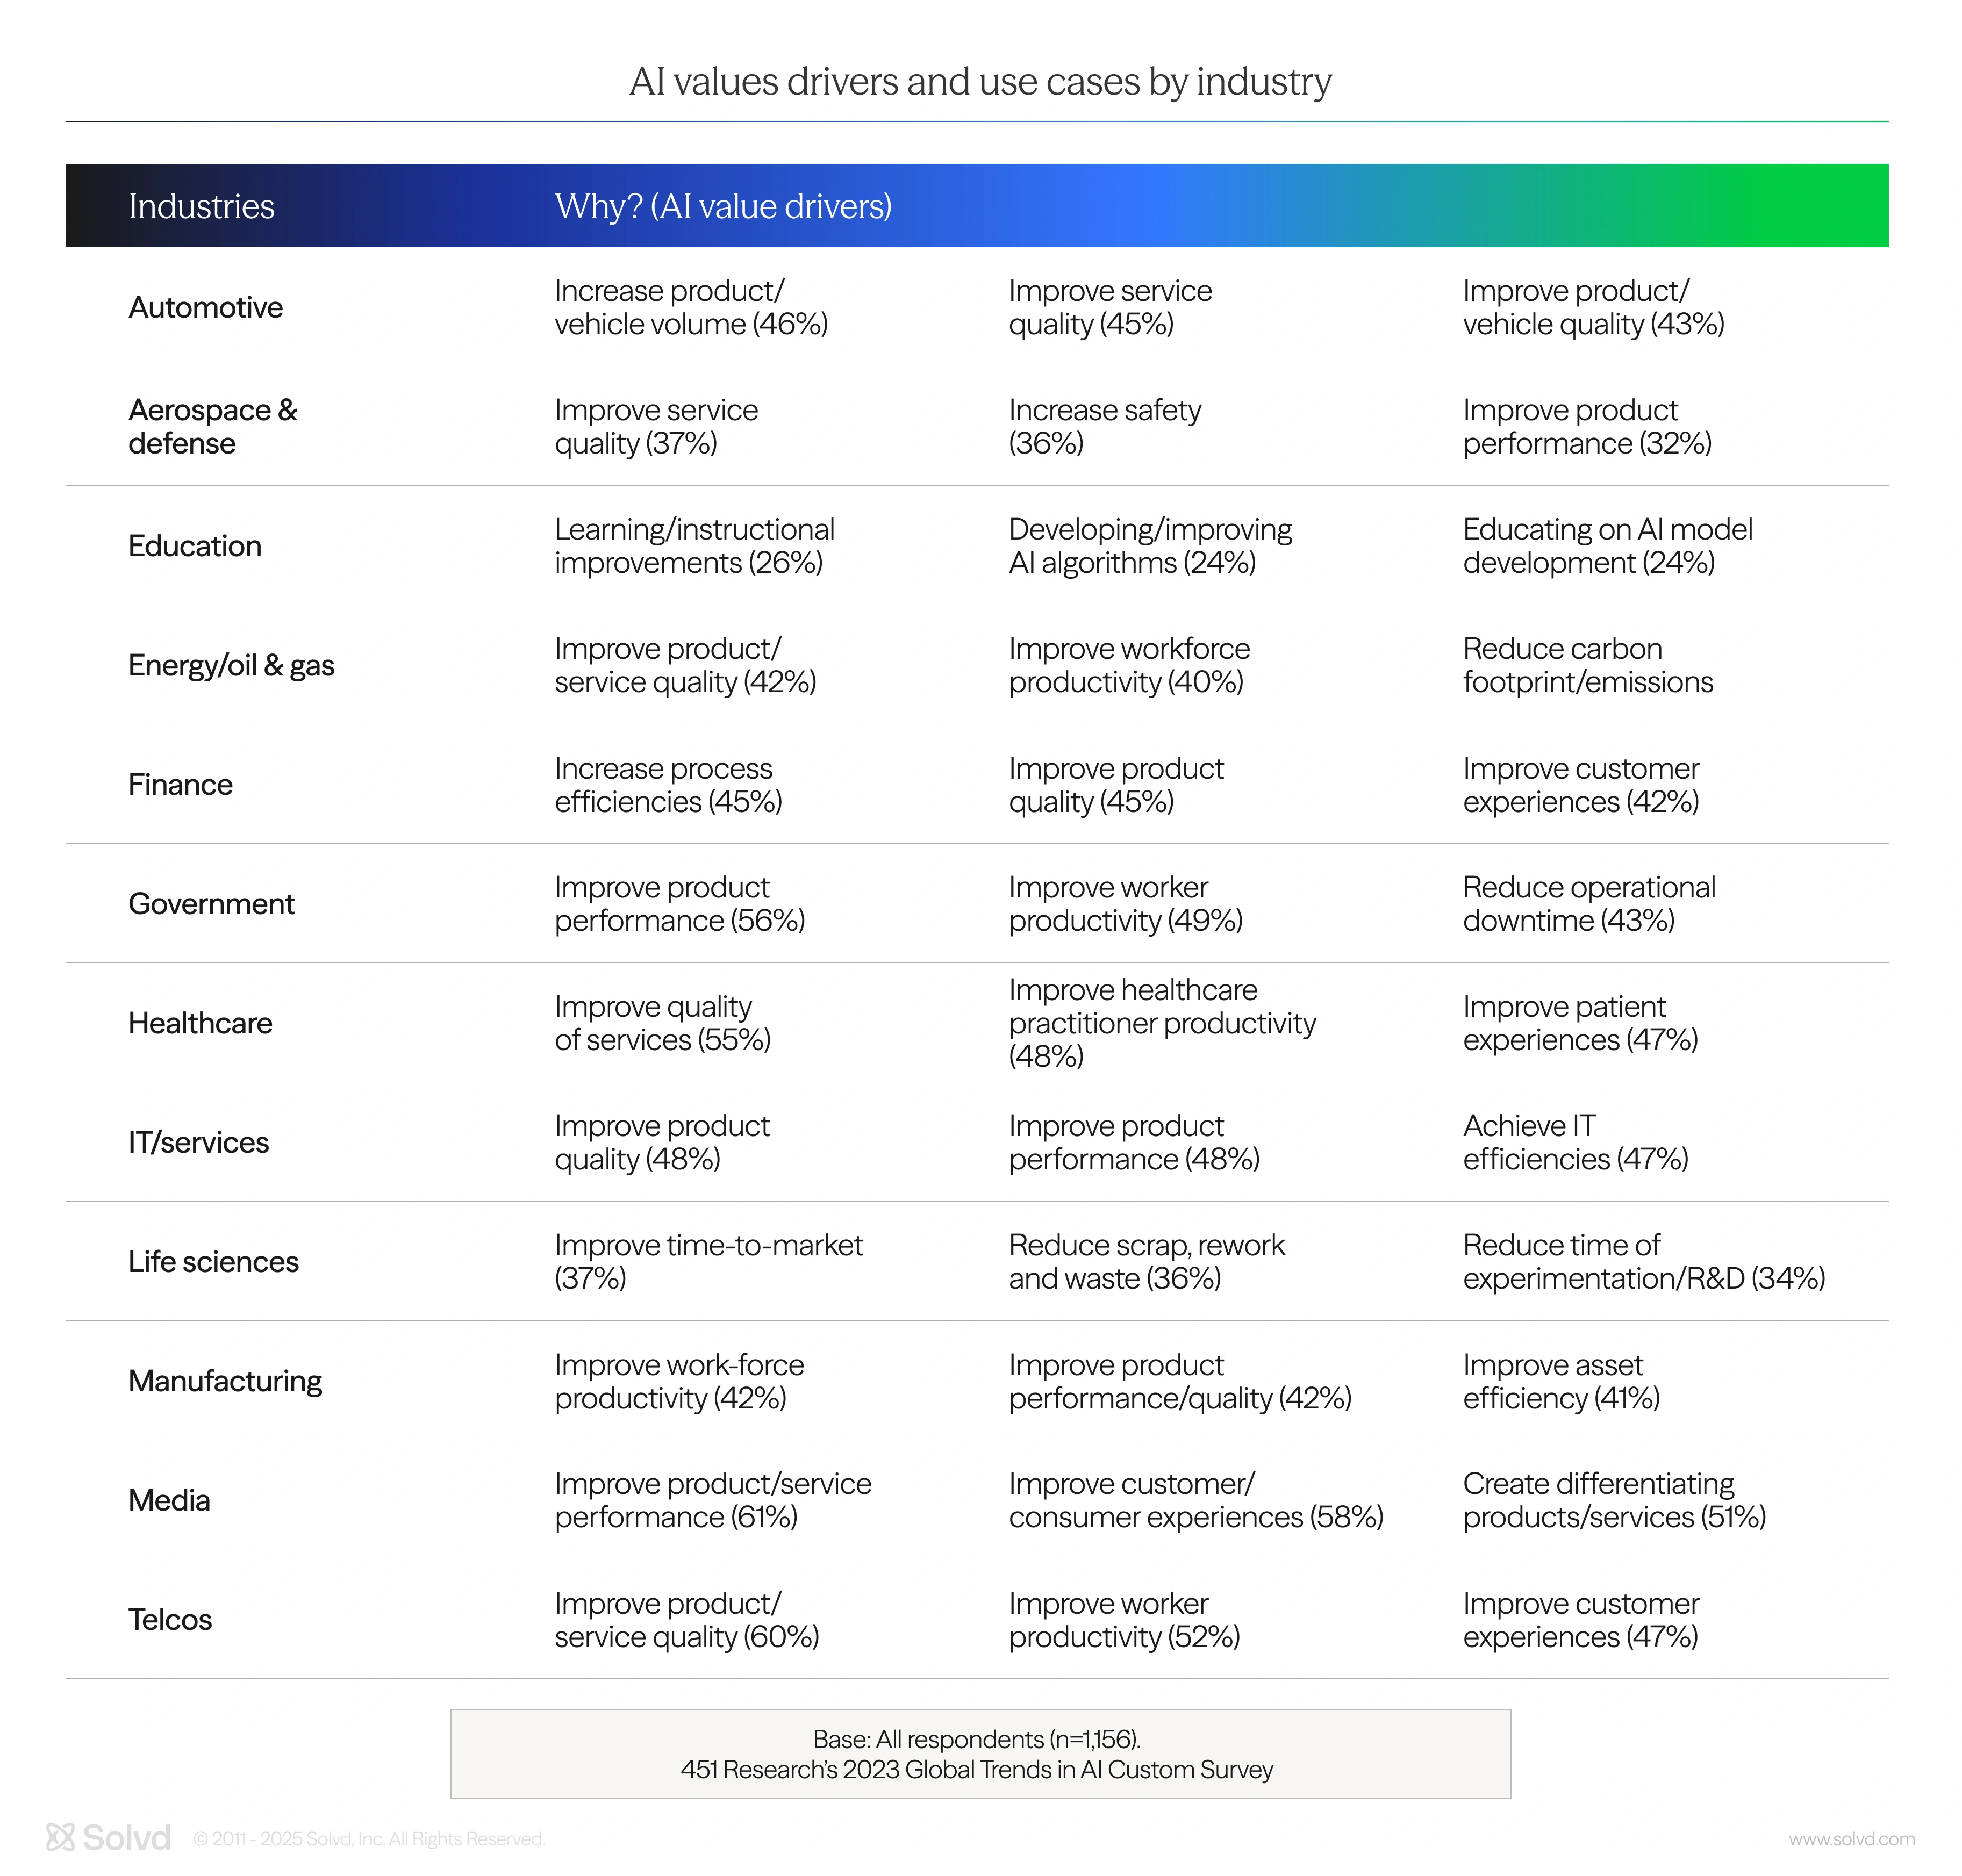Click the survey source note box
The image size is (1962, 1876).
click(x=980, y=1753)
